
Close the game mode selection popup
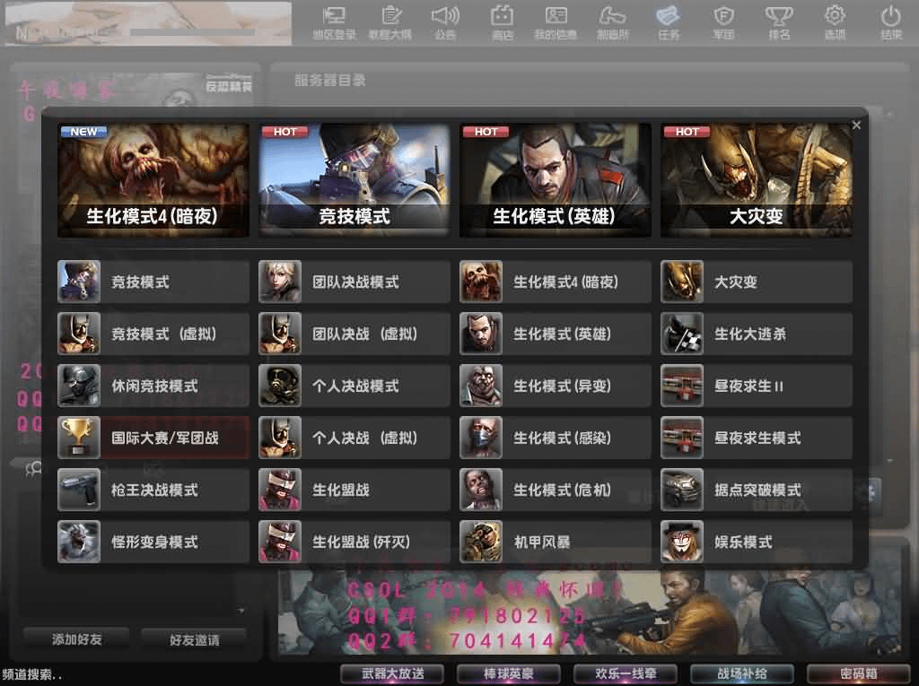click(x=856, y=125)
